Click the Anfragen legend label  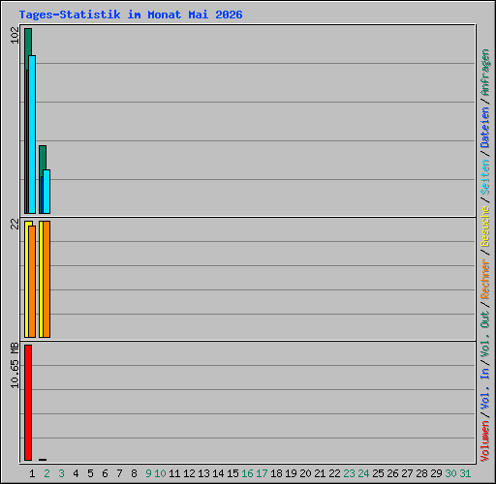(x=485, y=73)
